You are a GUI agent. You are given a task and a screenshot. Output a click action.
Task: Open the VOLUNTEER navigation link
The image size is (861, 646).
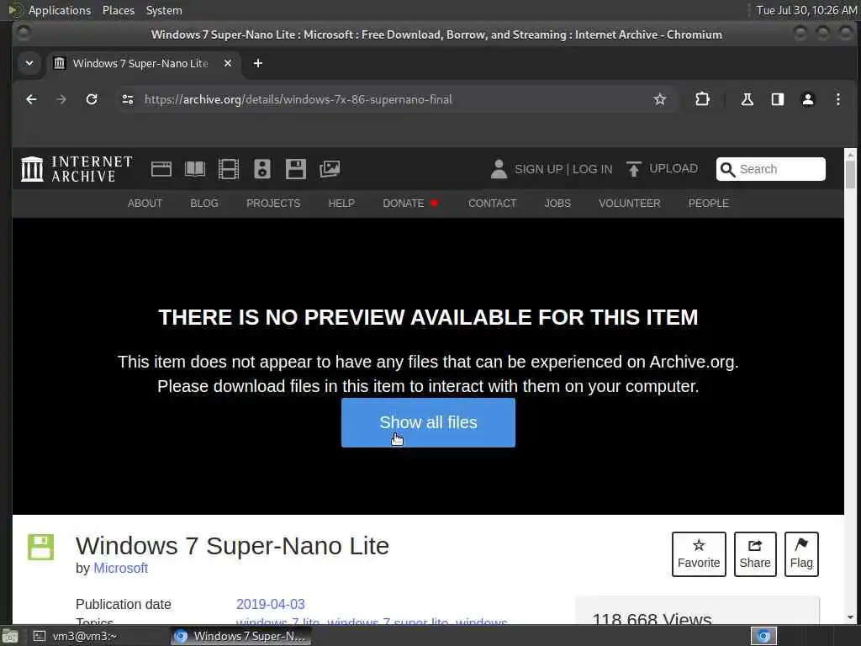[x=629, y=204]
